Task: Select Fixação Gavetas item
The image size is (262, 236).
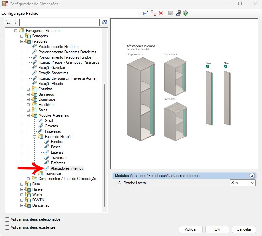Action: click(51, 68)
